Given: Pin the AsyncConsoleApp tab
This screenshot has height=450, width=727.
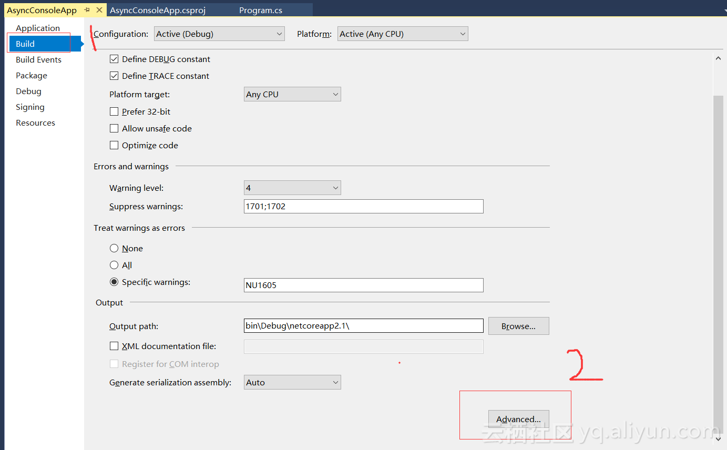Looking at the screenshot, I should click(87, 10).
